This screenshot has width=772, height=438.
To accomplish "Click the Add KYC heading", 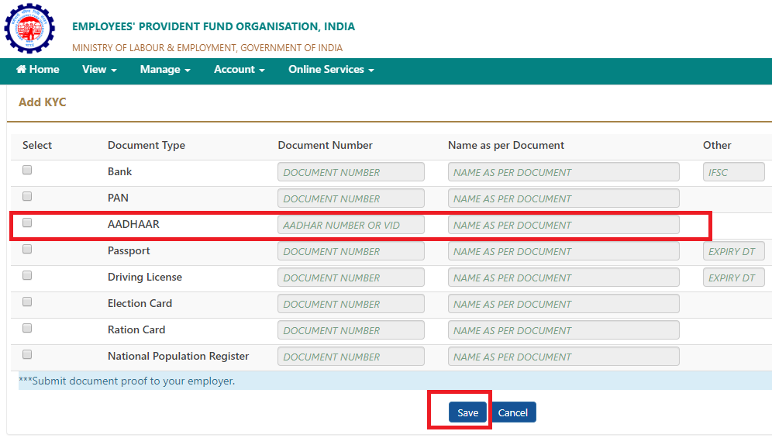I will 43,102.
